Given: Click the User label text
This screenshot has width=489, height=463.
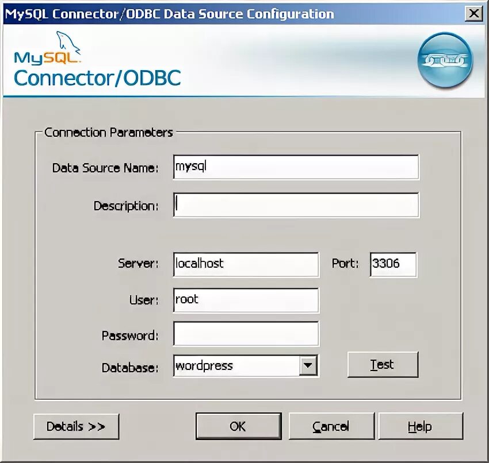Looking at the screenshot, I should coord(144,300).
